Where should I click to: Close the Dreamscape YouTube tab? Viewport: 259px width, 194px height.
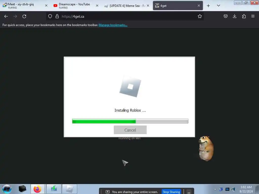[x=97, y=6]
